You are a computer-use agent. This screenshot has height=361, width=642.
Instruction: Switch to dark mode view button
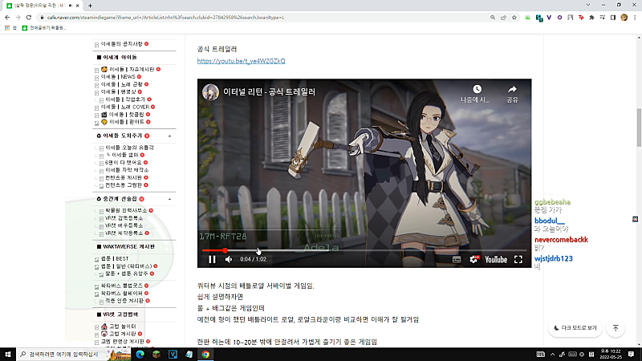(x=575, y=328)
